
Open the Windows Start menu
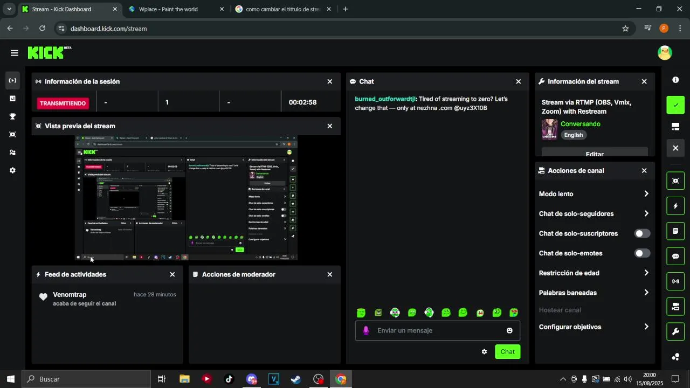(11, 379)
